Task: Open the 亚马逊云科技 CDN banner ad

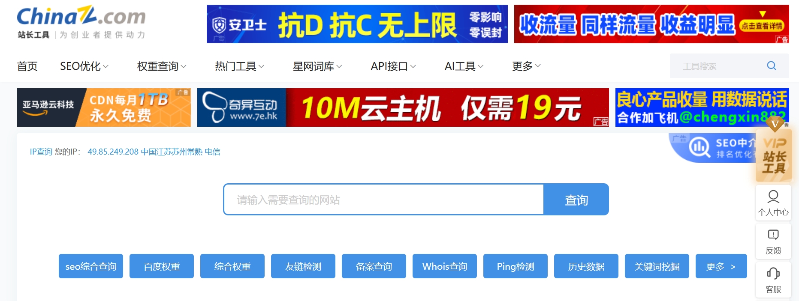Action: (x=104, y=107)
